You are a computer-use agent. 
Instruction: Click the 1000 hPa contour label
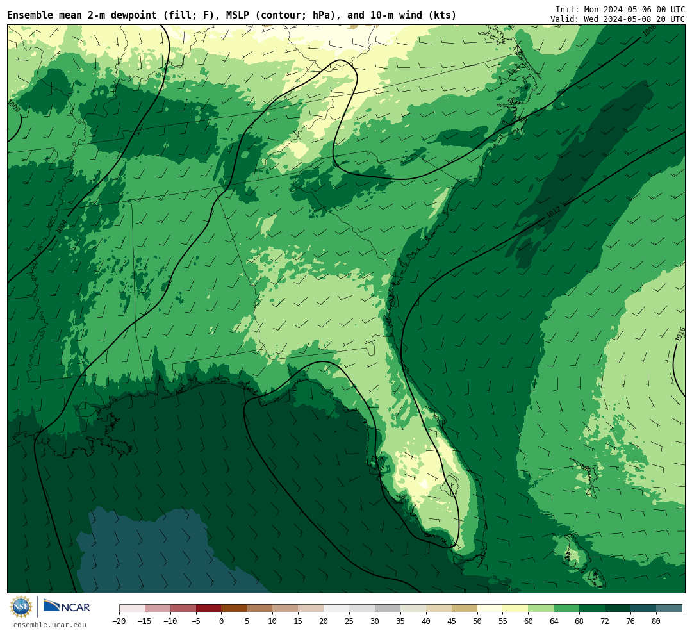13,106
